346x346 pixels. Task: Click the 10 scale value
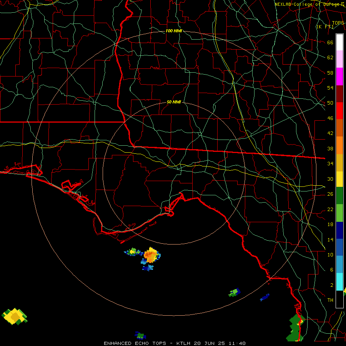[330, 255]
